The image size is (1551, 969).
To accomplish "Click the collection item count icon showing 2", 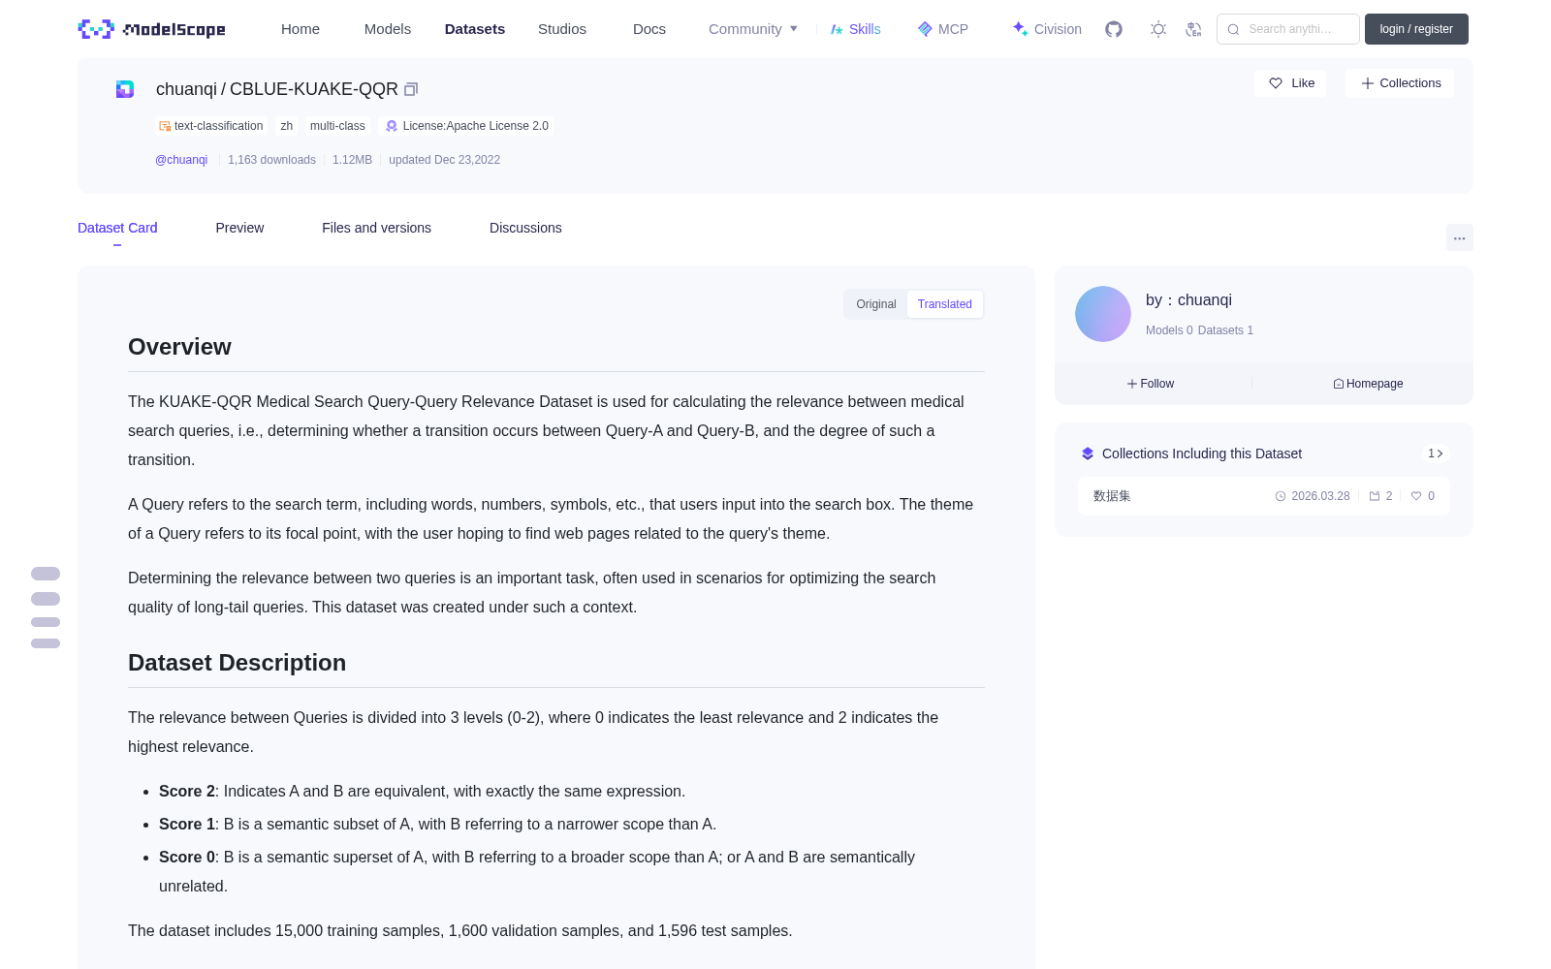I will [x=1375, y=496].
